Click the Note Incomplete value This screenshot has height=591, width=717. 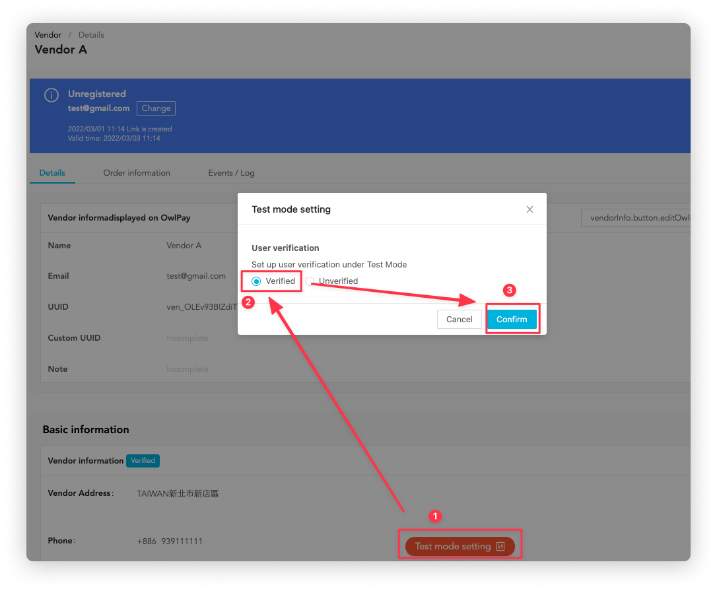(x=188, y=369)
